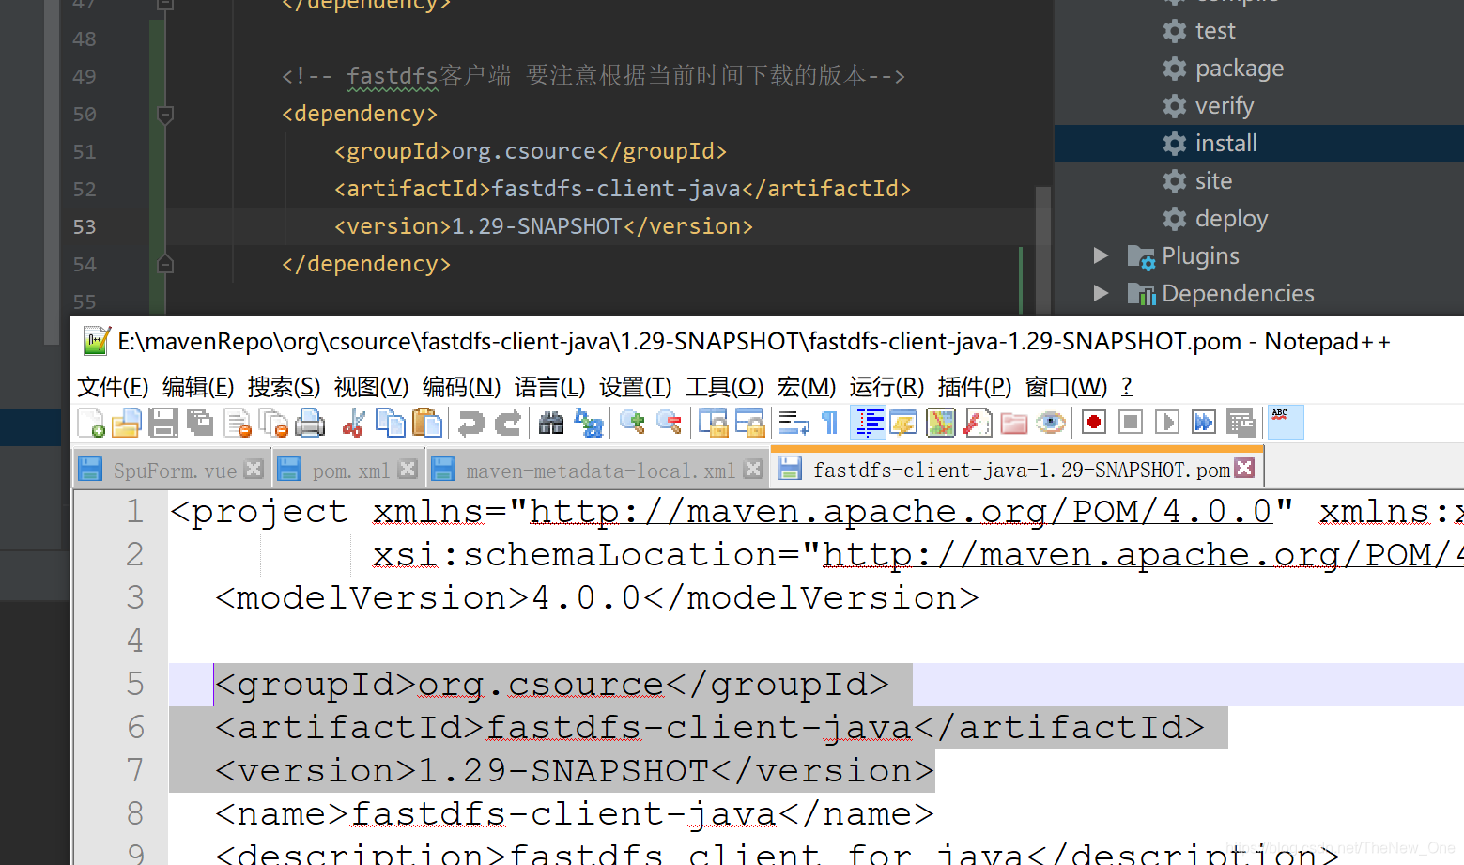Screen dimensions: 1464x865
Task: Expand the Dependencies node in Maven panel
Action: point(1101,293)
